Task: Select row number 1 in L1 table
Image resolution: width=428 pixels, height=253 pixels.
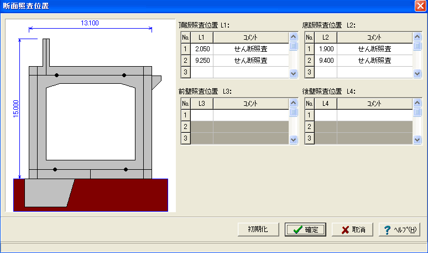Action: click(186, 49)
